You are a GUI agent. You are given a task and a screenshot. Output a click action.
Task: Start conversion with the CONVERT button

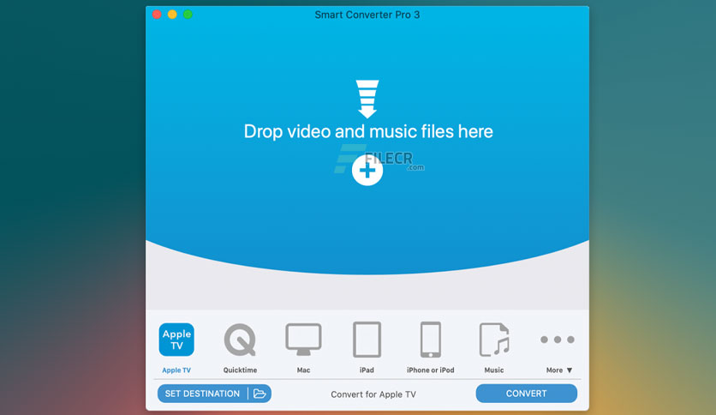526,394
